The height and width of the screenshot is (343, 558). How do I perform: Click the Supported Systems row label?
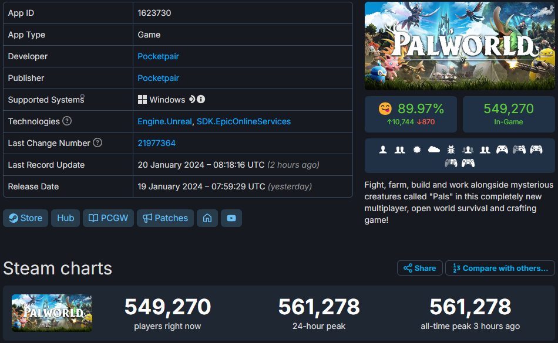click(46, 100)
